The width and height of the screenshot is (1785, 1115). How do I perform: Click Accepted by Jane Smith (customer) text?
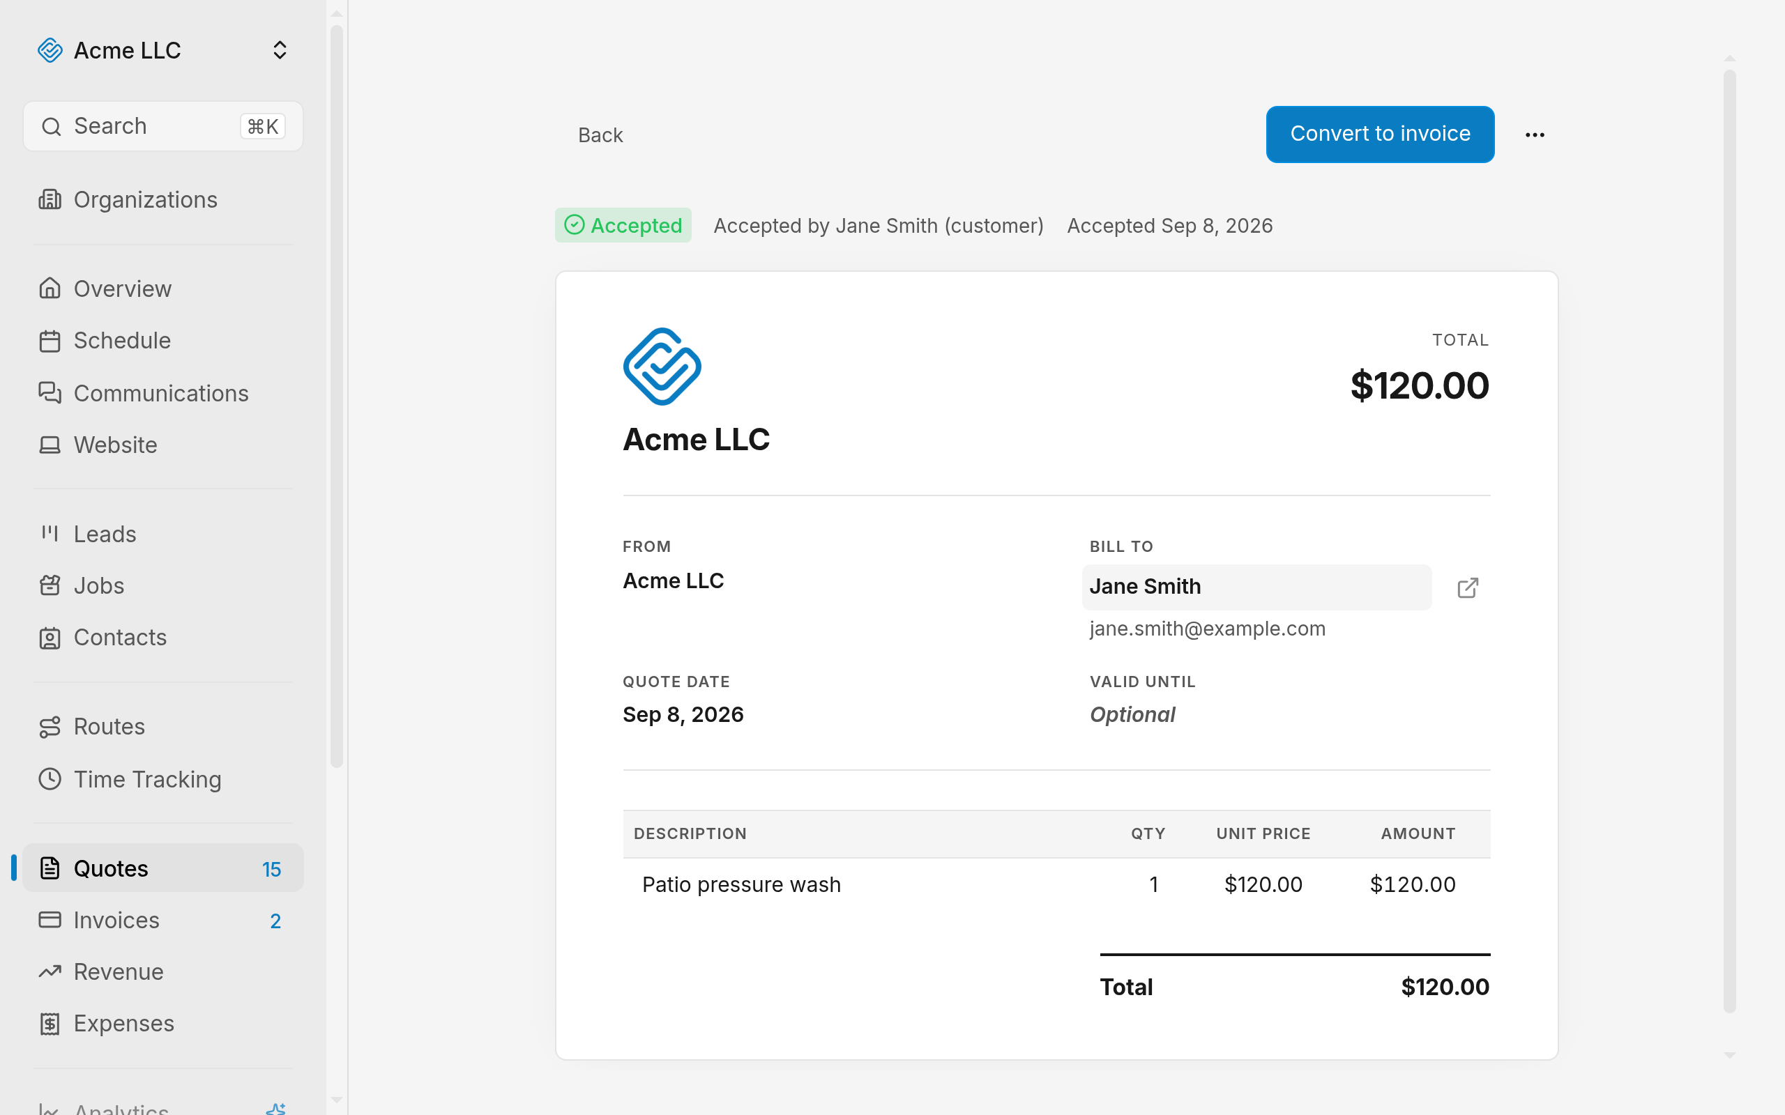pyautogui.click(x=878, y=226)
